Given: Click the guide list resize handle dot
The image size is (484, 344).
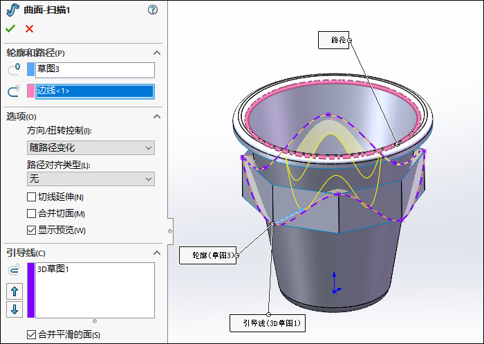Looking at the screenshot, I should (95, 321).
